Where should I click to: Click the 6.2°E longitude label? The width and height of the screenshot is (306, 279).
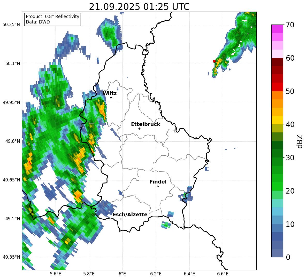[x=156, y=274]
